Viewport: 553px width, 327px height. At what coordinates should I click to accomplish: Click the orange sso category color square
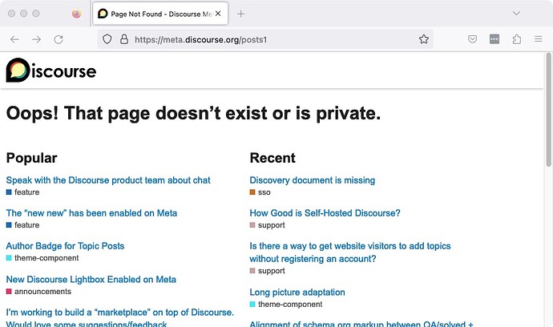[252, 192]
